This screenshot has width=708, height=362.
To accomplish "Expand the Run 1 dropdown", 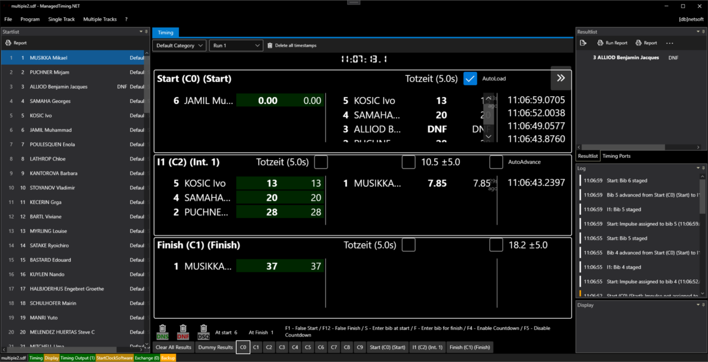I will 236,45.
